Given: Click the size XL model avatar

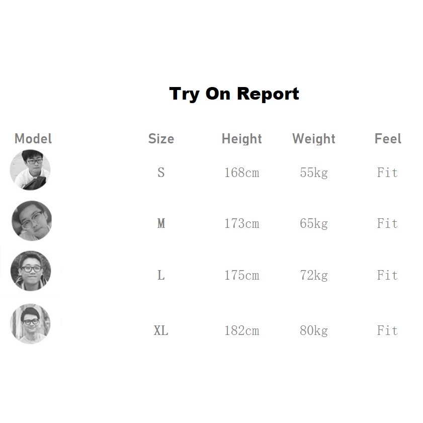Looking at the screenshot, I should pos(30,323).
